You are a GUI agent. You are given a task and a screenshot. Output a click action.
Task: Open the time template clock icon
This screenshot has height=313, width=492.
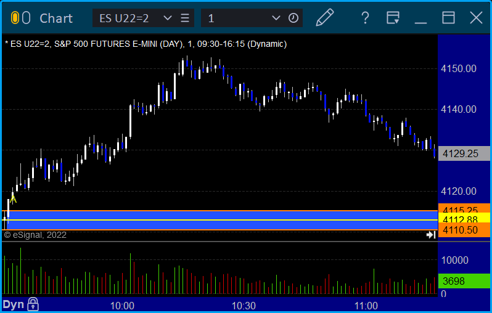293,18
